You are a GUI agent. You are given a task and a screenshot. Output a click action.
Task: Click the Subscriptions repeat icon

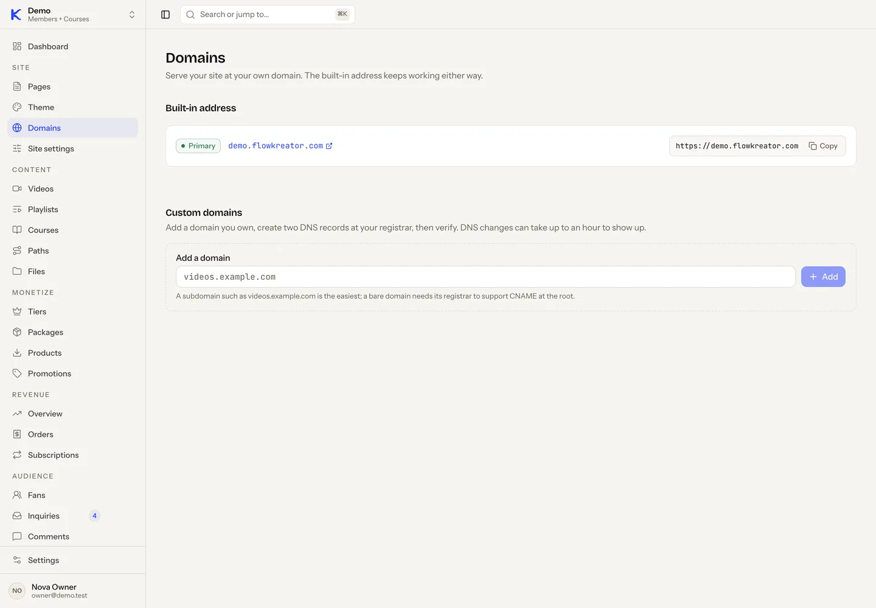[17, 455]
